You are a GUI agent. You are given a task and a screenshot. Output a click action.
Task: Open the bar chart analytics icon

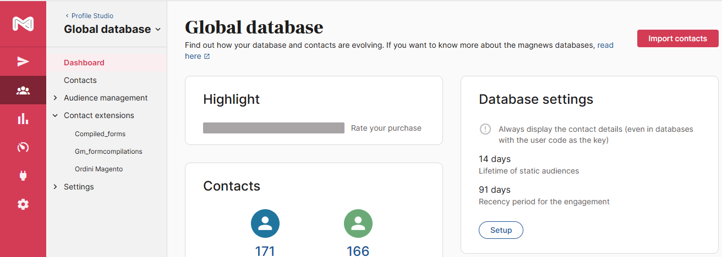23,119
